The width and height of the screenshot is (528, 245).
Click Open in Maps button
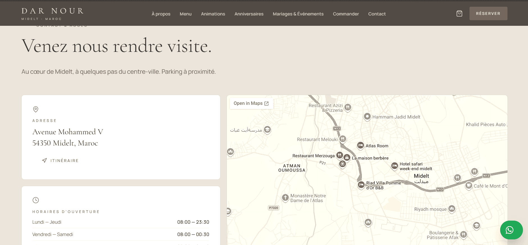(x=251, y=103)
